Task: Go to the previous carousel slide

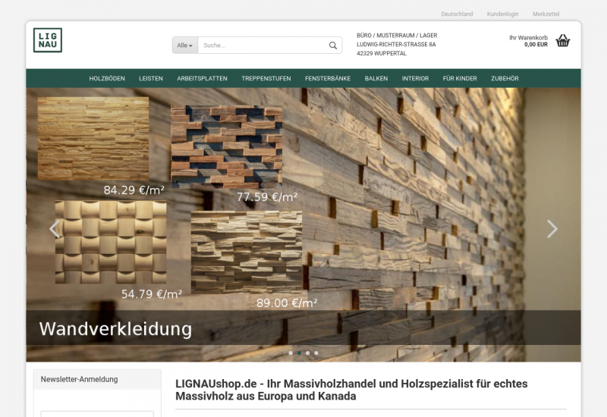Action: [x=54, y=229]
